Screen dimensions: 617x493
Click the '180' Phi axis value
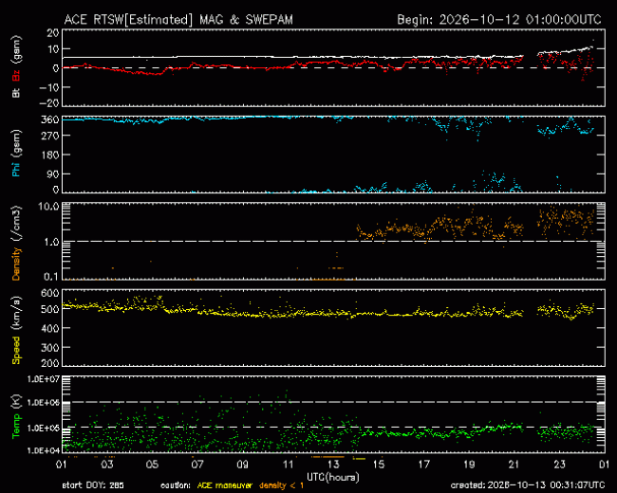[x=50, y=155]
